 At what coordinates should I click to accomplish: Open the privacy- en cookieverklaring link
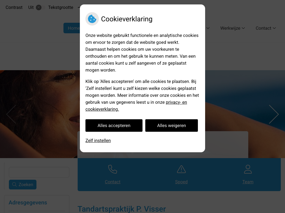click(x=136, y=106)
